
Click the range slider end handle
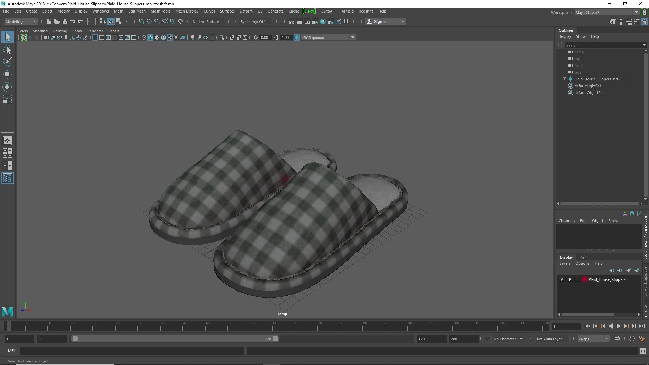[275, 339]
